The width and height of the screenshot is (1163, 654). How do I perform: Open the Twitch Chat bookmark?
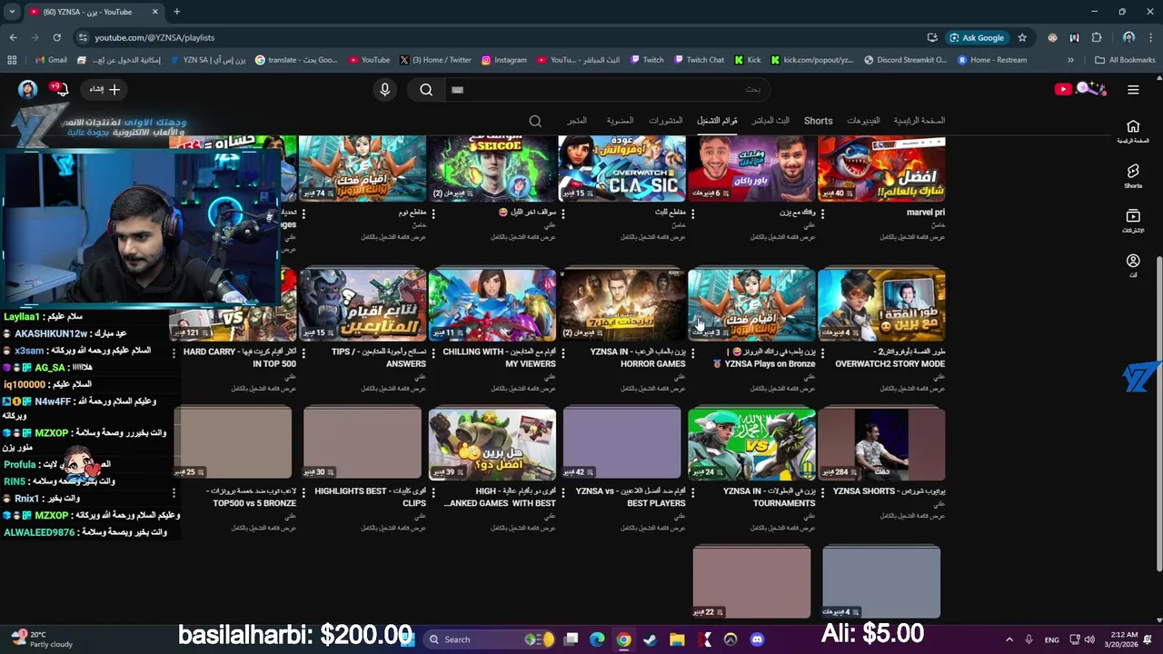[699, 60]
